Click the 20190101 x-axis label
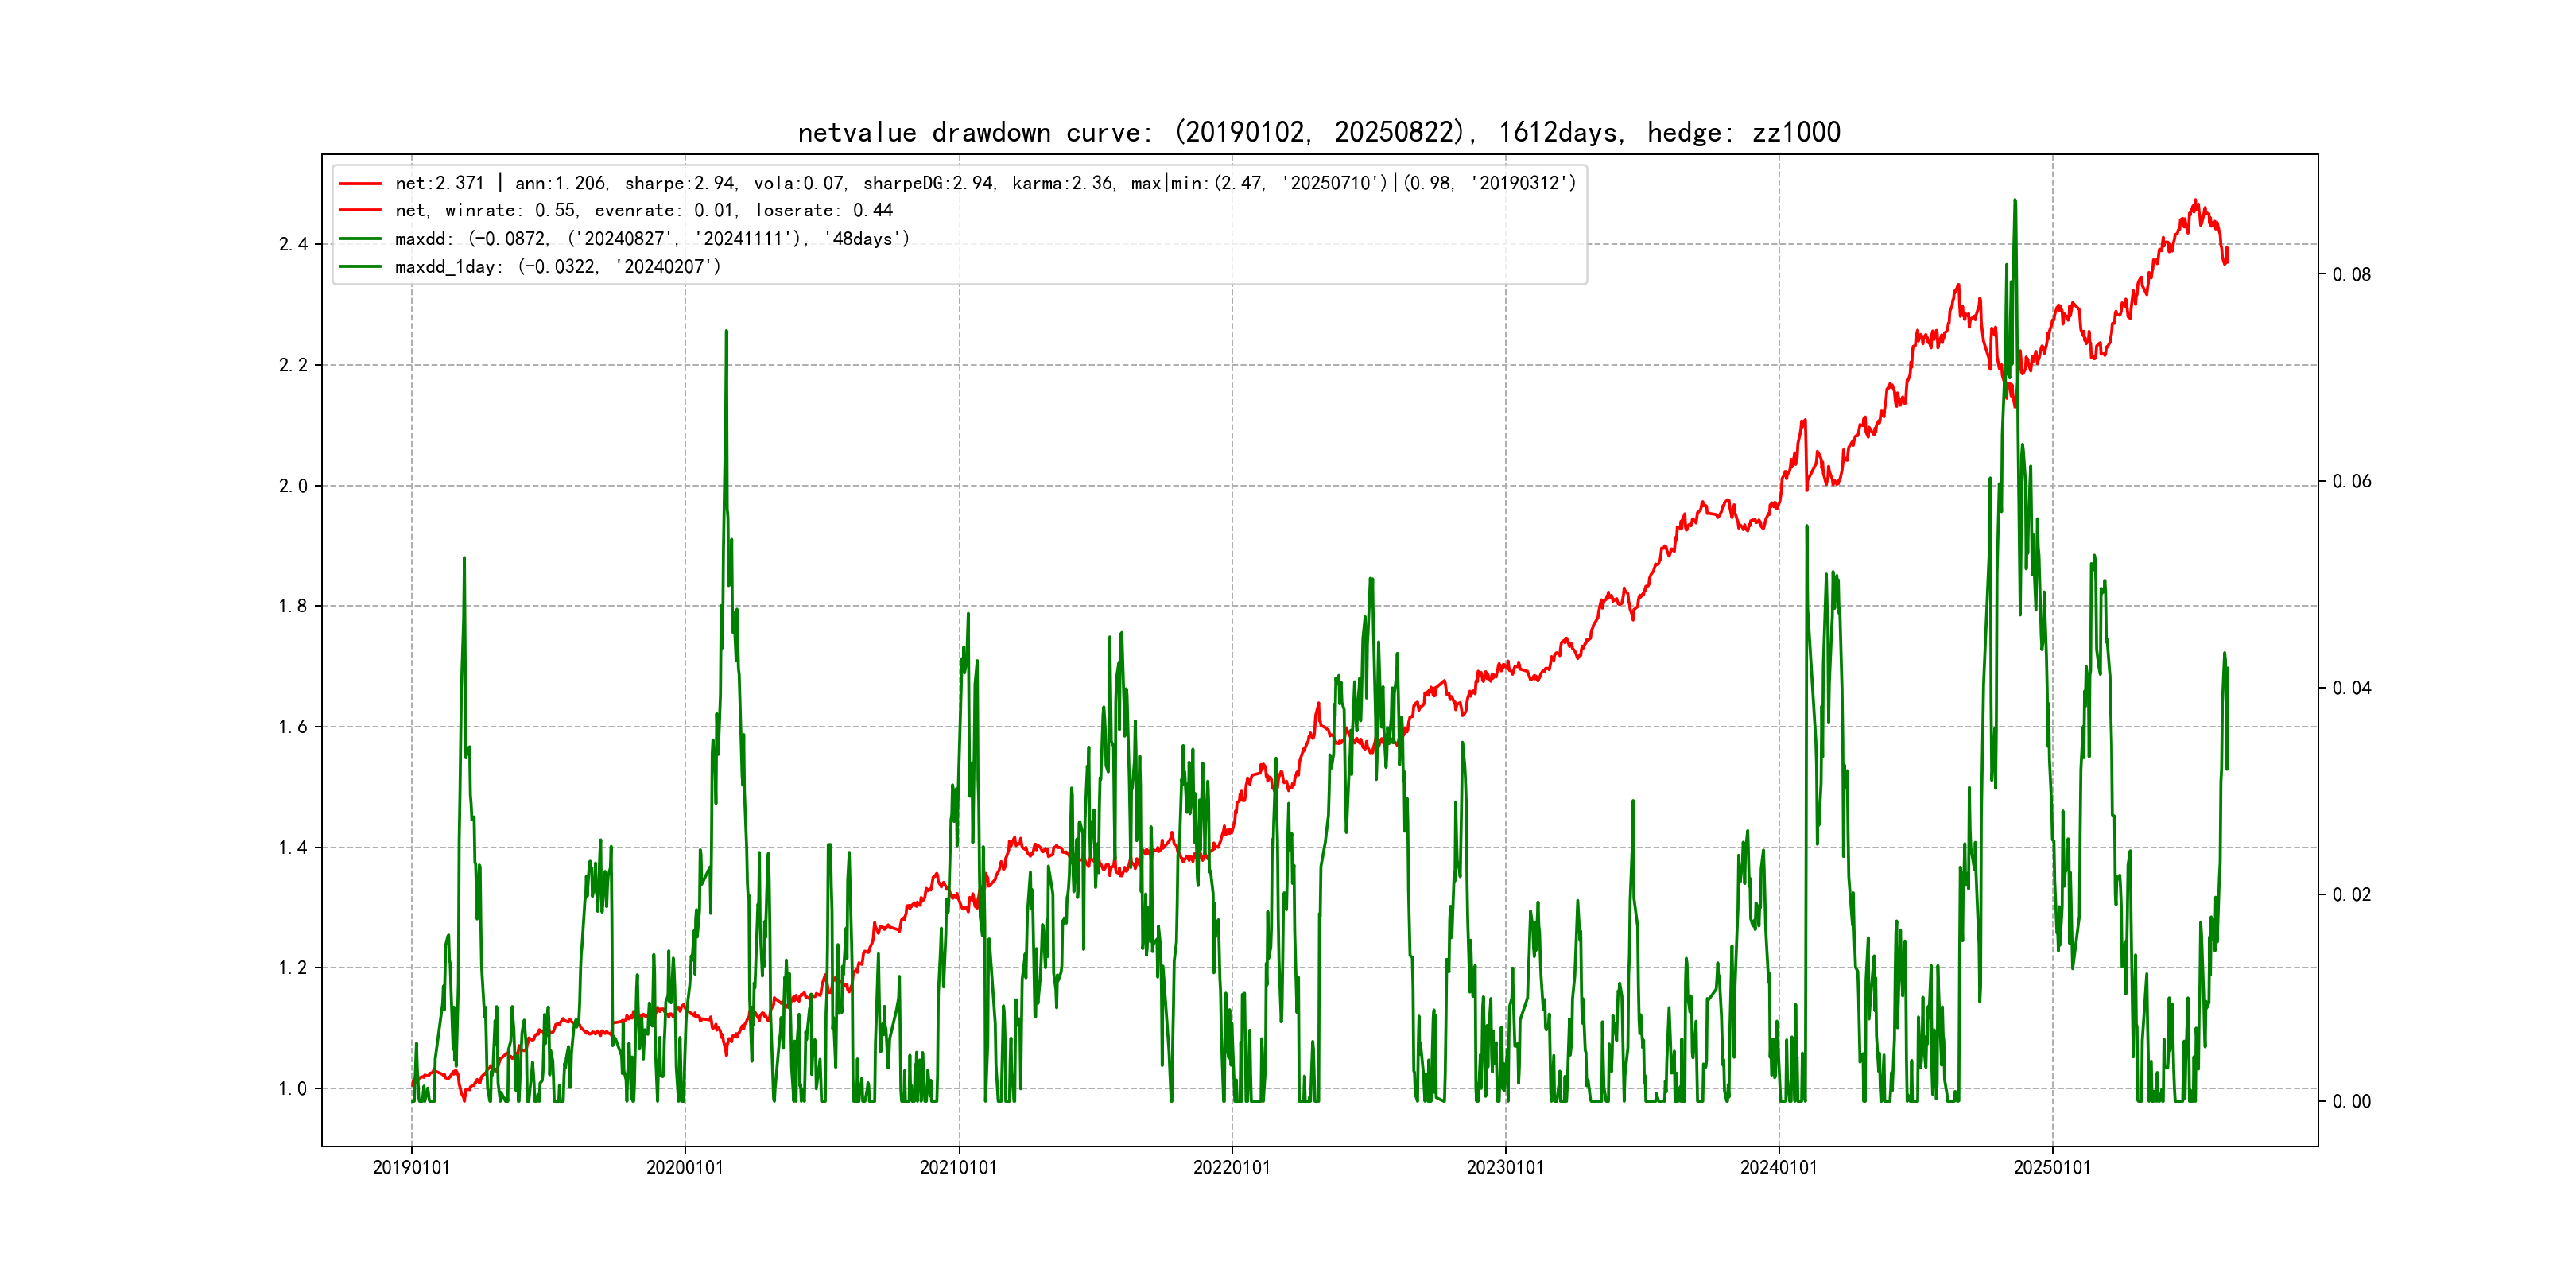Viewport: 2576px width, 1288px height. click(411, 1167)
